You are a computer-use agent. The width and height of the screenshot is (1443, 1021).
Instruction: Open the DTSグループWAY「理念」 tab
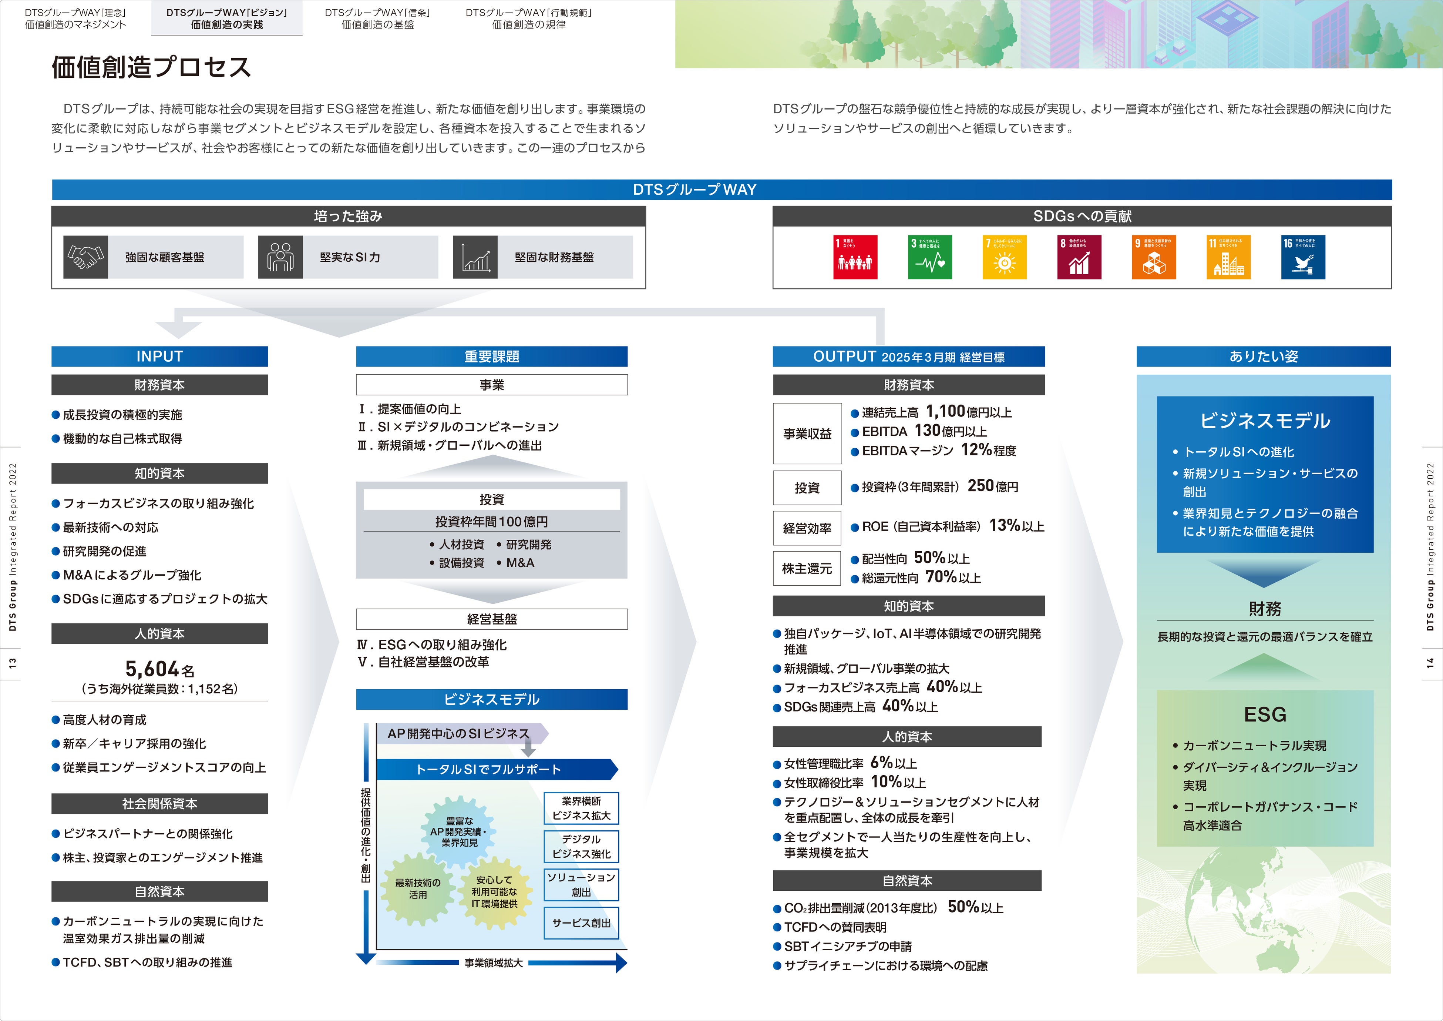(x=75, y=18)
